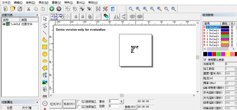Pick the polygon drawing tool

(45, 68)
